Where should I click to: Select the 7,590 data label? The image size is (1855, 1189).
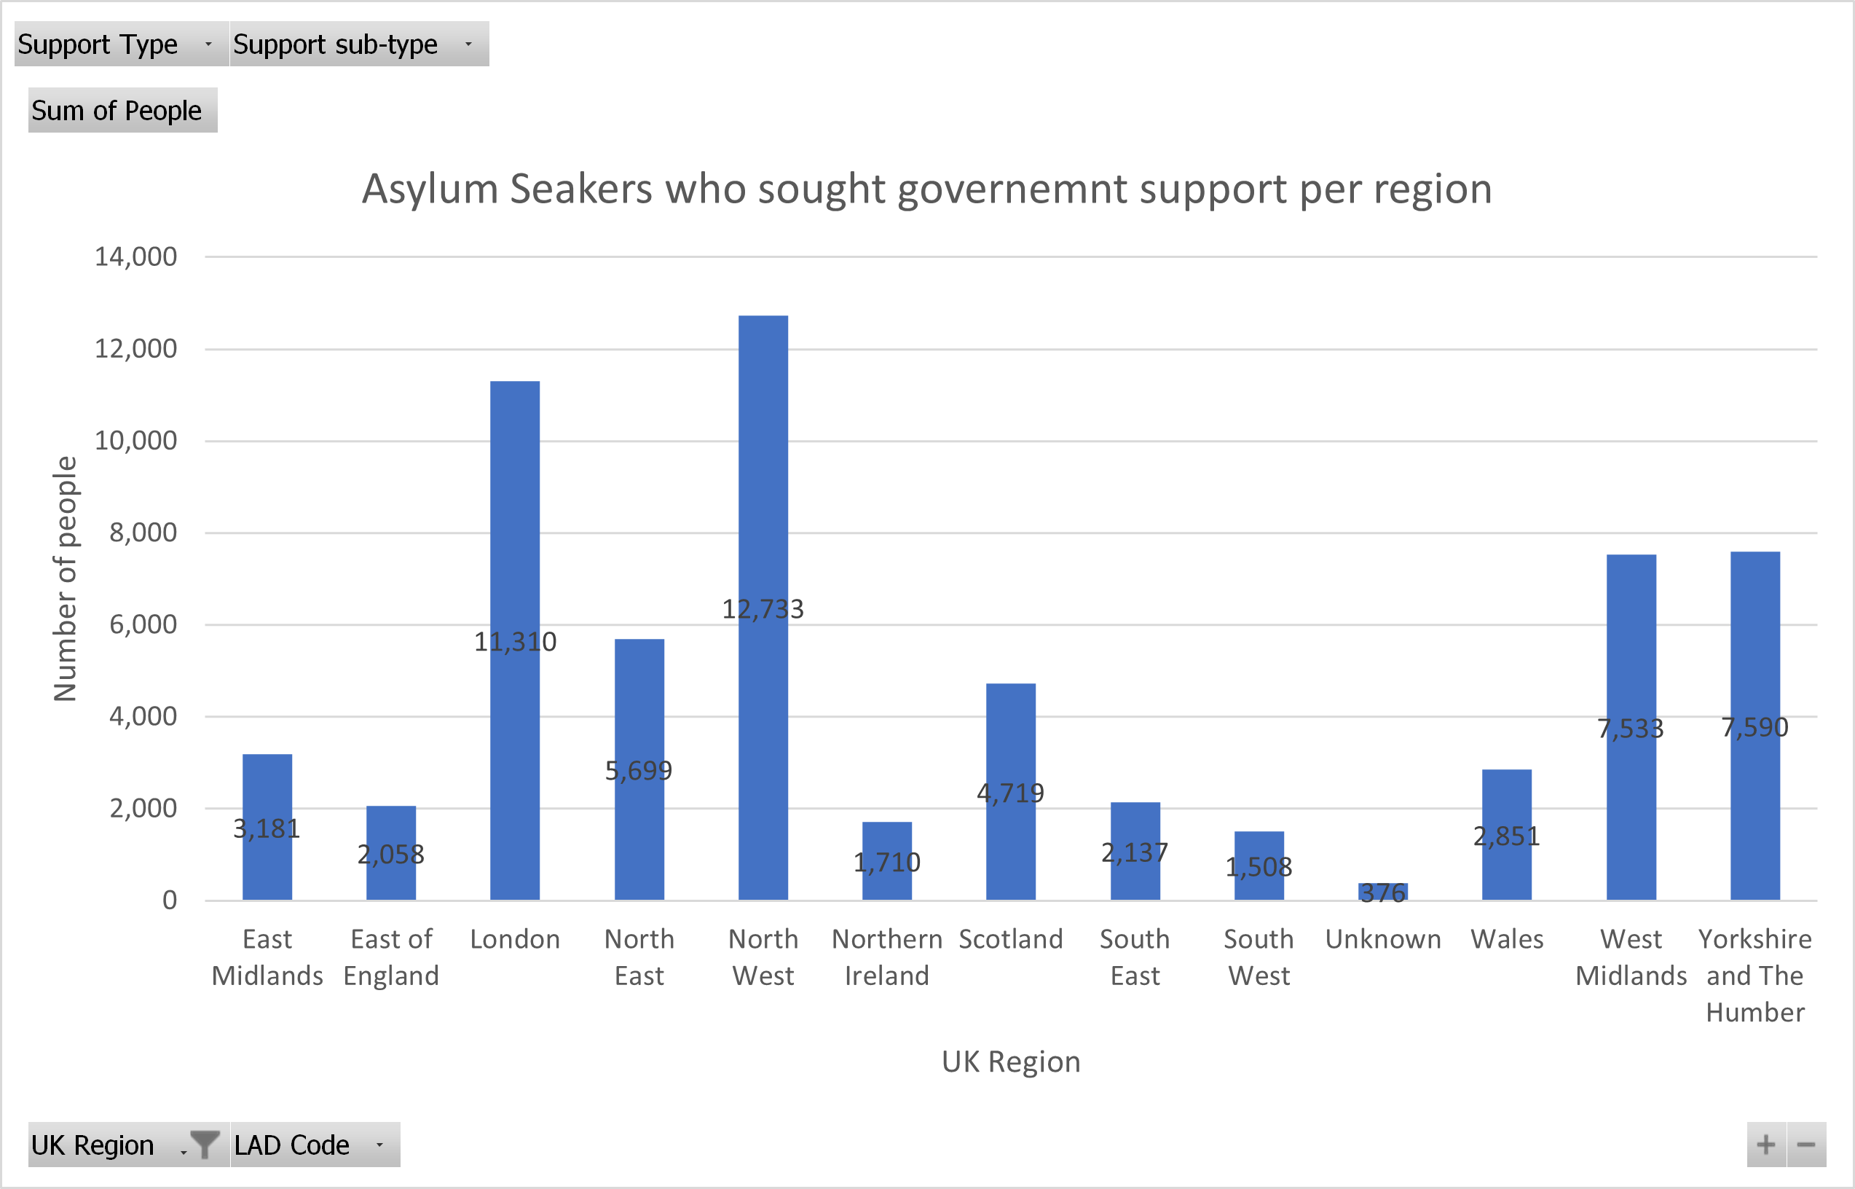pos(1754,727)
